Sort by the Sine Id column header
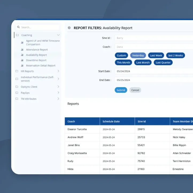Viewport: 193px width, 193px height. tap(152, 121)
